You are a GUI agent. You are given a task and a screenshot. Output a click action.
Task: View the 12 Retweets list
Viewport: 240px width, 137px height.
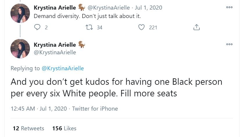point(28,128)
